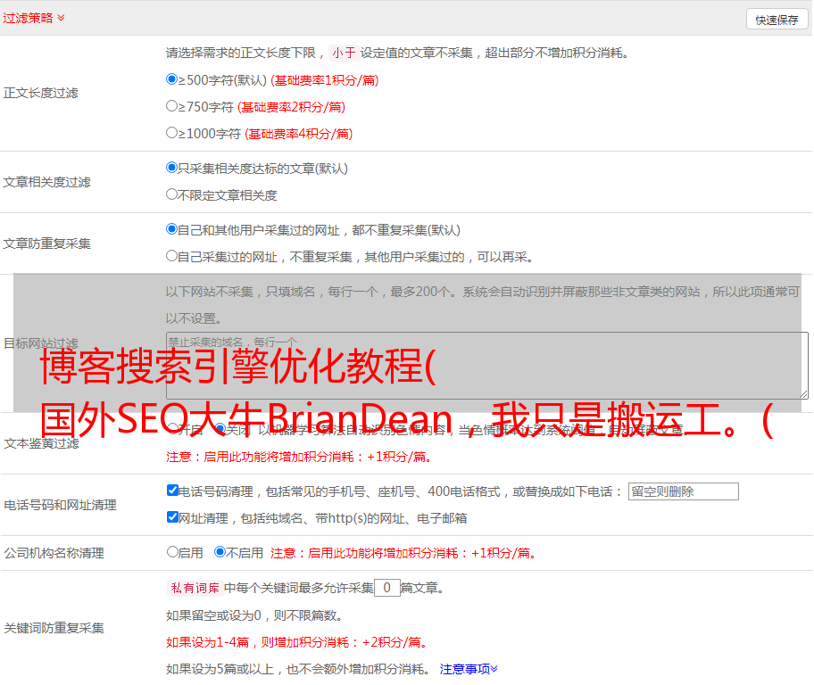Toggle the 电话号码清理 checkbox
814x685 pixels.
point(172,491)
